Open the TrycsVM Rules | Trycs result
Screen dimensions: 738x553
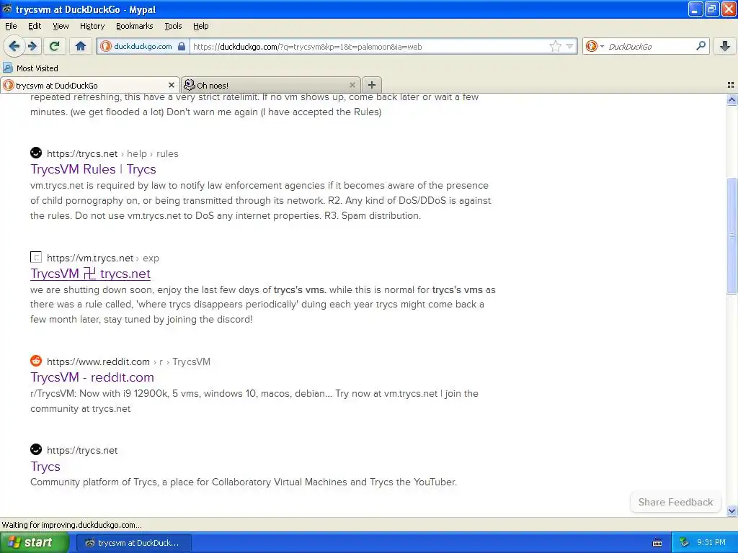click(x=93, y=169)
